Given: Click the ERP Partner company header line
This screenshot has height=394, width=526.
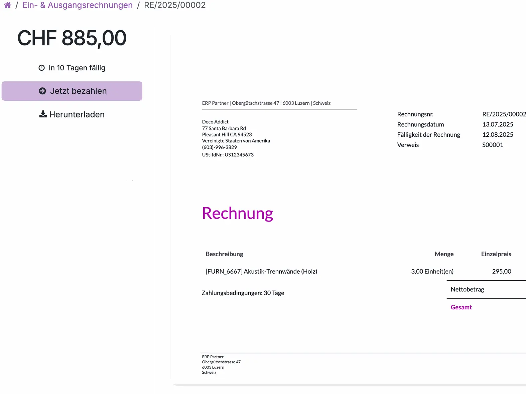Looking at the screenshot, I should (x=266, y=103).
